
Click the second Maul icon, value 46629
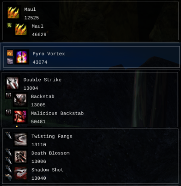[21, 29]
